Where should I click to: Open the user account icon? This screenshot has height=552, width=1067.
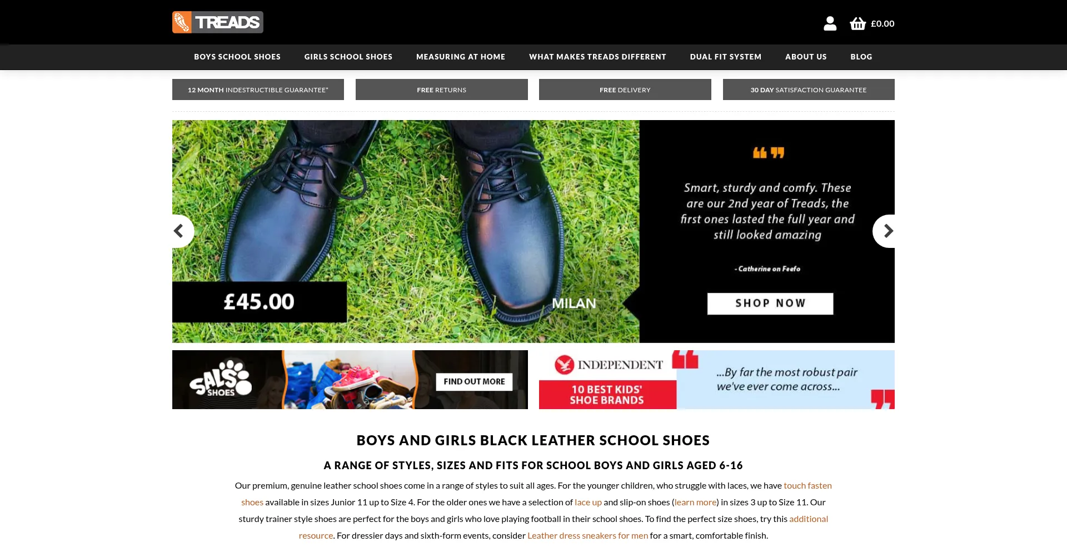pos(830,23)
